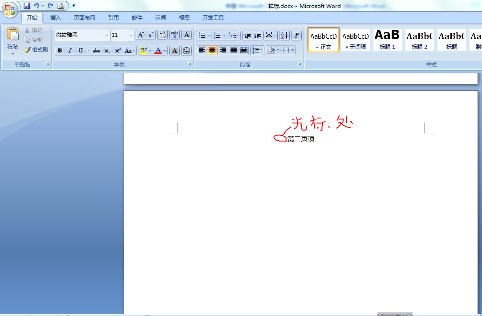Select the 无间隔 style
482x316 pixels.
coord(355,39)
